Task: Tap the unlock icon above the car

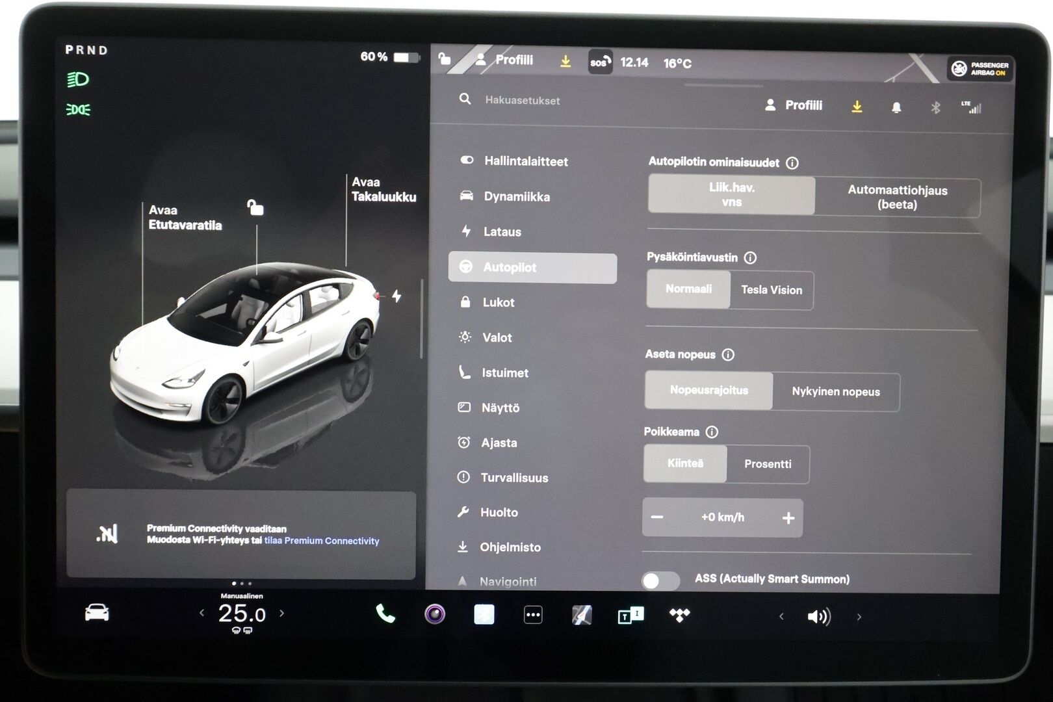Action: coord(255,207)
